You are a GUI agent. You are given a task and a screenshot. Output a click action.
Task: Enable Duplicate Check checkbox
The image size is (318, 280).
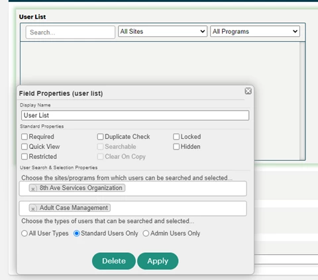click(100, 137)
